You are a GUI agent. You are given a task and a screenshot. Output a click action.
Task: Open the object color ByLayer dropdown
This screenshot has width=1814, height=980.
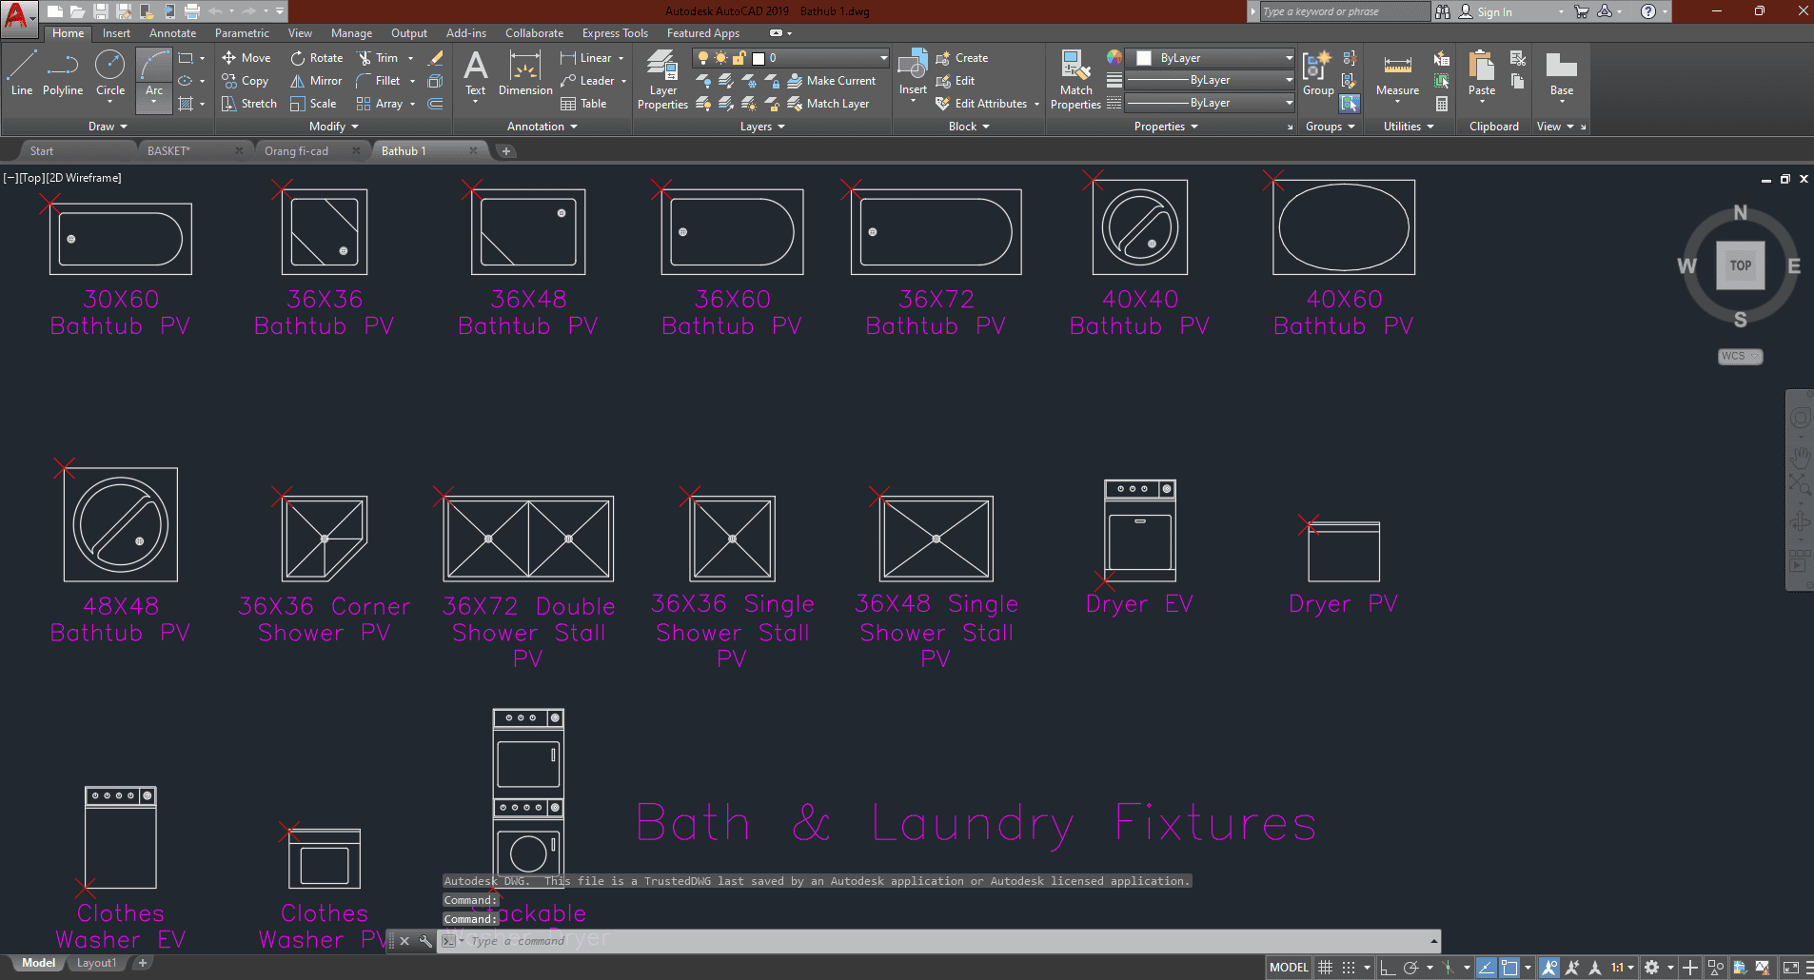tap(1289, 58)
